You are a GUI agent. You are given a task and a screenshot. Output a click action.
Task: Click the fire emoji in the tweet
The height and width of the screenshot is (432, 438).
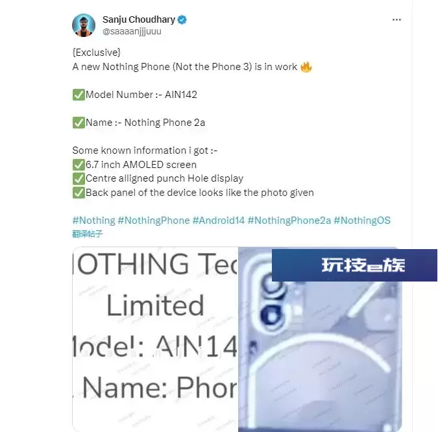(x=306, y=67)
